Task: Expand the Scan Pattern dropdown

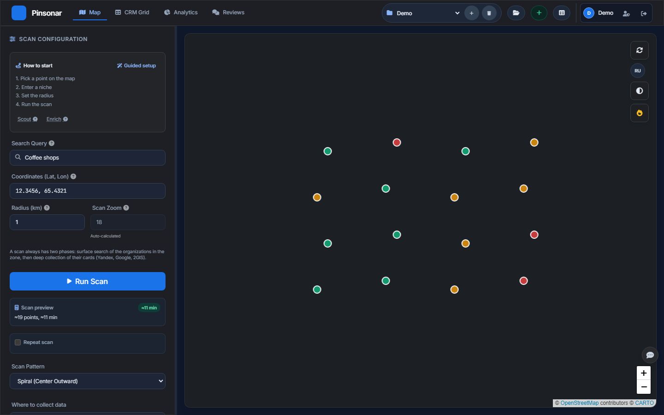Action: 88,381
